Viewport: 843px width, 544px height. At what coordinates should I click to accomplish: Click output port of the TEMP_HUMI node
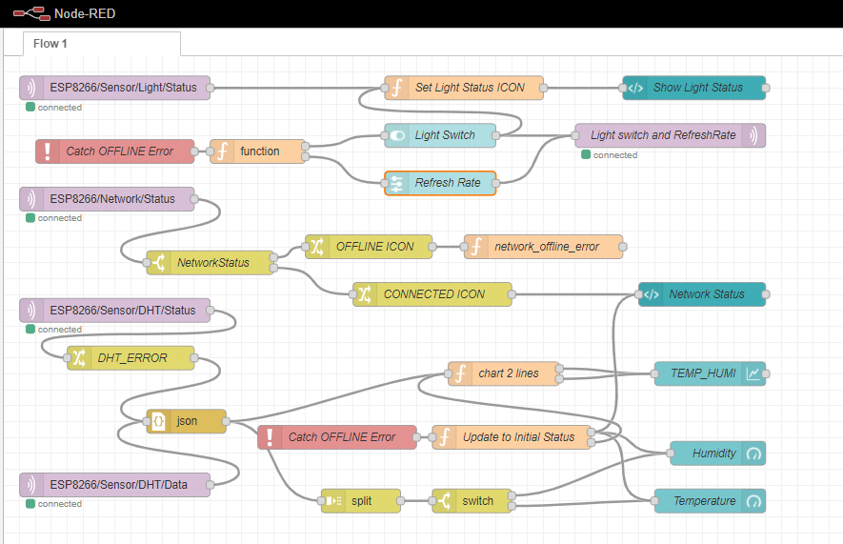766,373
